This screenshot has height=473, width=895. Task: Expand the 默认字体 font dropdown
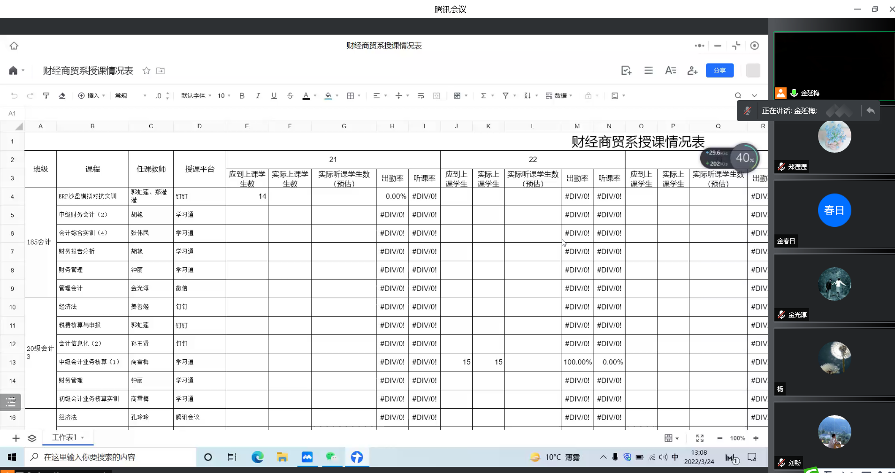(196, 96)
